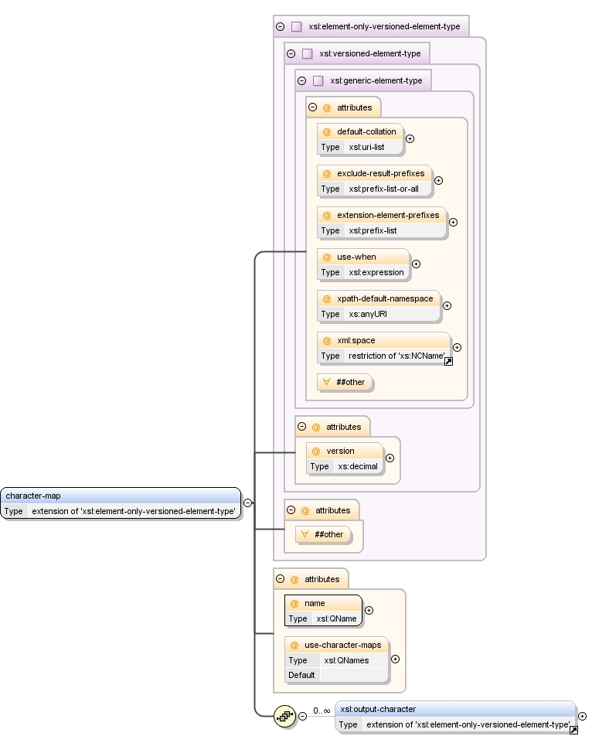Click the versioned-element-type complex type icon

[x=308, y=53]
